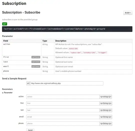Click the "trigger" allowed value tag
The width and height of the screenshot is (135, 131).
click(x=102, y=52)
